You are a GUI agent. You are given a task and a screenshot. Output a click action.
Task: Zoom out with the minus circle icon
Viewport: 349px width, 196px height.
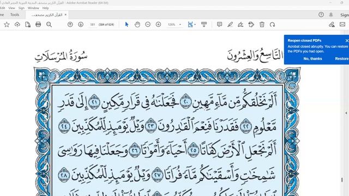coord(148,24)
